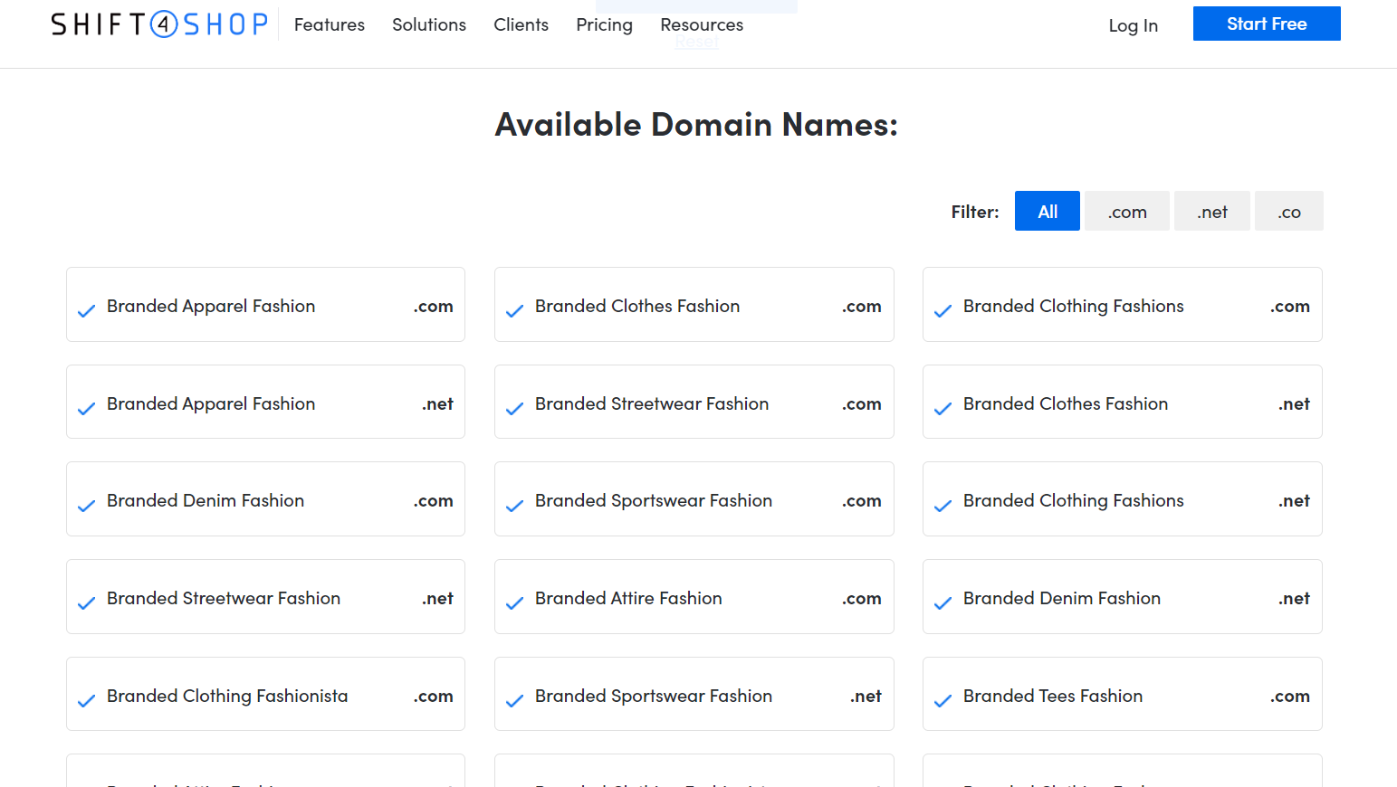Click checkmark icon beside Branded Sportswear Fashion .net

[514, 701]
